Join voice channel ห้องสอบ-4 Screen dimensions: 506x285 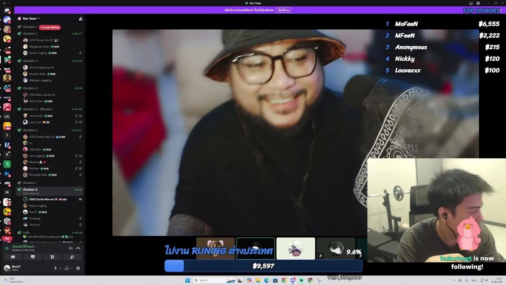[x=50, y=88]
